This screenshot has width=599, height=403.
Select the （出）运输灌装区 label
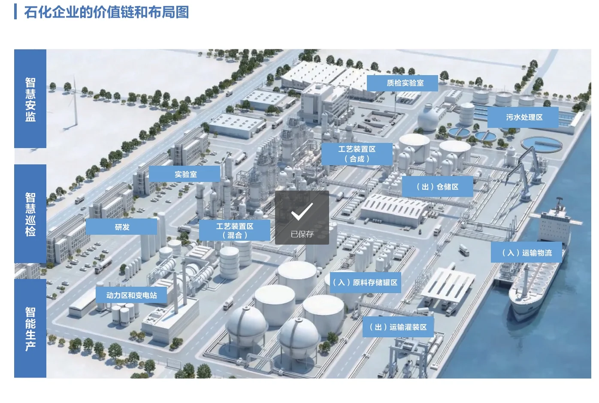[x=398, y=327]
